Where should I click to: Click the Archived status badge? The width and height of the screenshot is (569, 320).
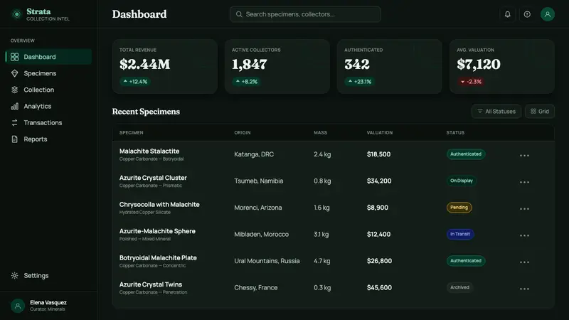click(x=459, y=287)
